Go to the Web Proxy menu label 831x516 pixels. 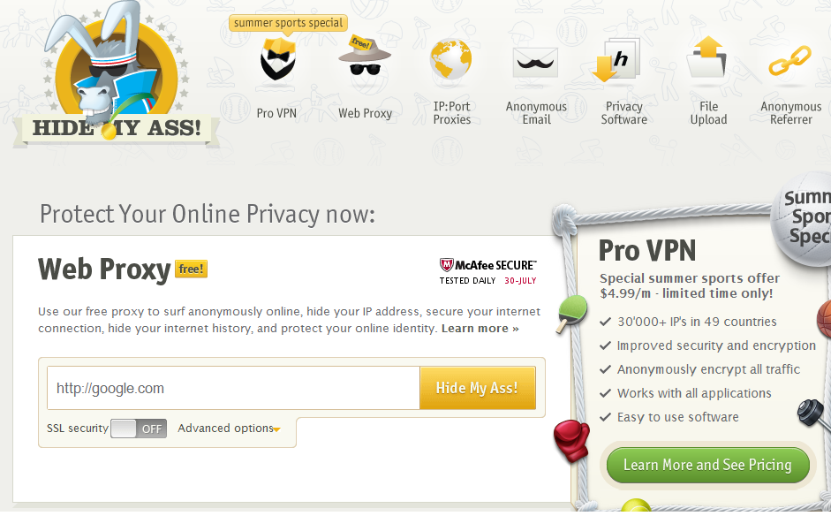[x=365, y=113]
